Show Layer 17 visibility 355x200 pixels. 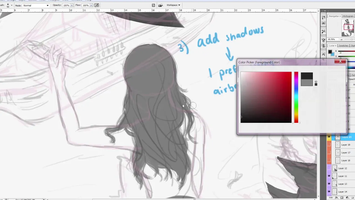[x=329, y=152]
